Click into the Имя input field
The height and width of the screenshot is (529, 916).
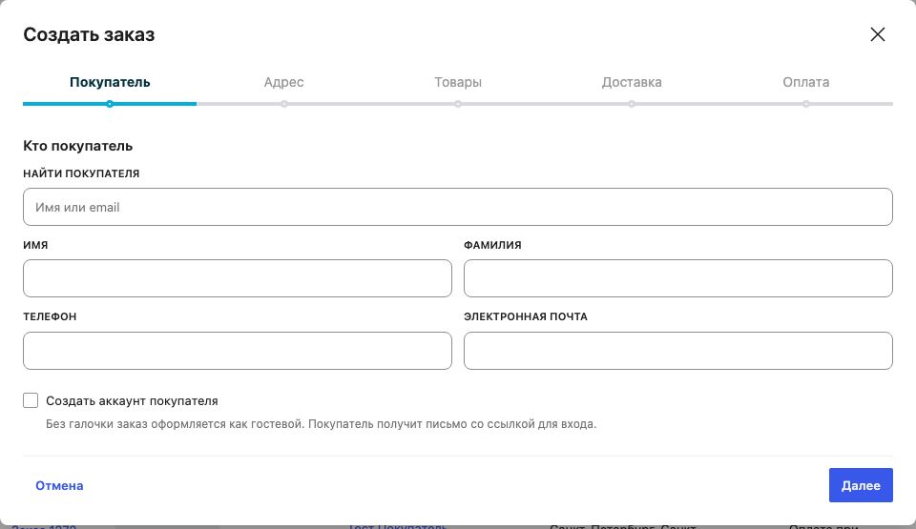238,278
